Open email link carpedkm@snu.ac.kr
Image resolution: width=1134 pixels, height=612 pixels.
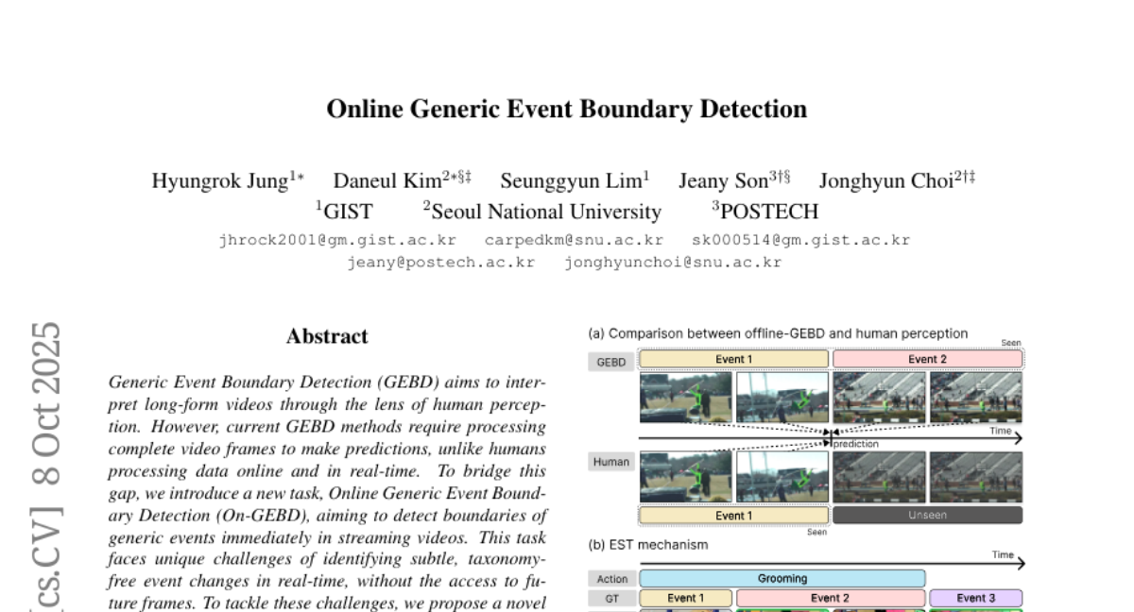(x=574, y=240)
